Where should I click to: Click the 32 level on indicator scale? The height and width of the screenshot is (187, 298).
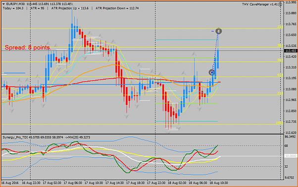287,167
